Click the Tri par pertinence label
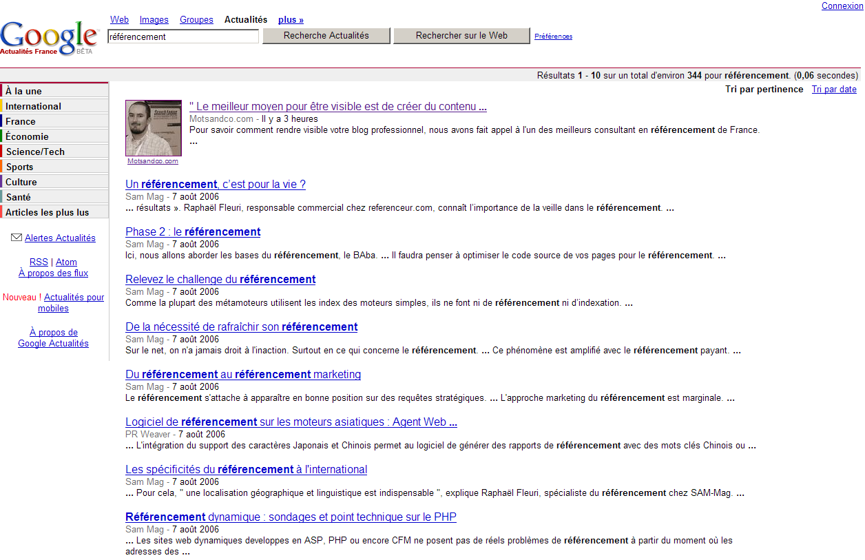Viewport: 865px width, 560px height. 764,90
